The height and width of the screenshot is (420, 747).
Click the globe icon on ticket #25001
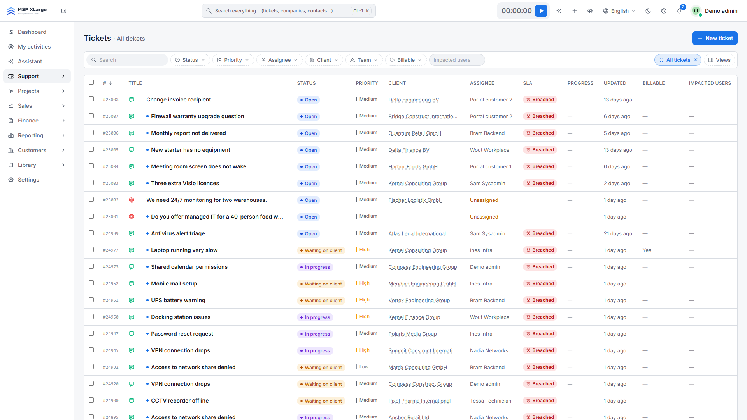[x=132, y=217]
